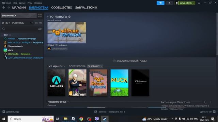Screen dimensions: 218x122
Task: Open the Все игры shelf dropdown
Action: [56, 66]
